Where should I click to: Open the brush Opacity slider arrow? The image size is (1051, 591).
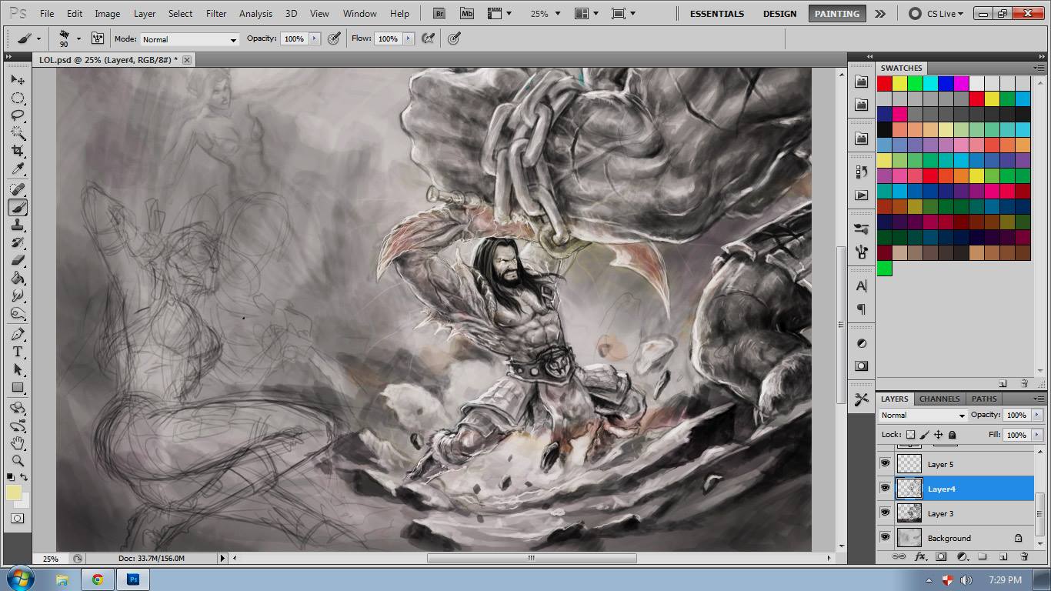coord(314,38)
